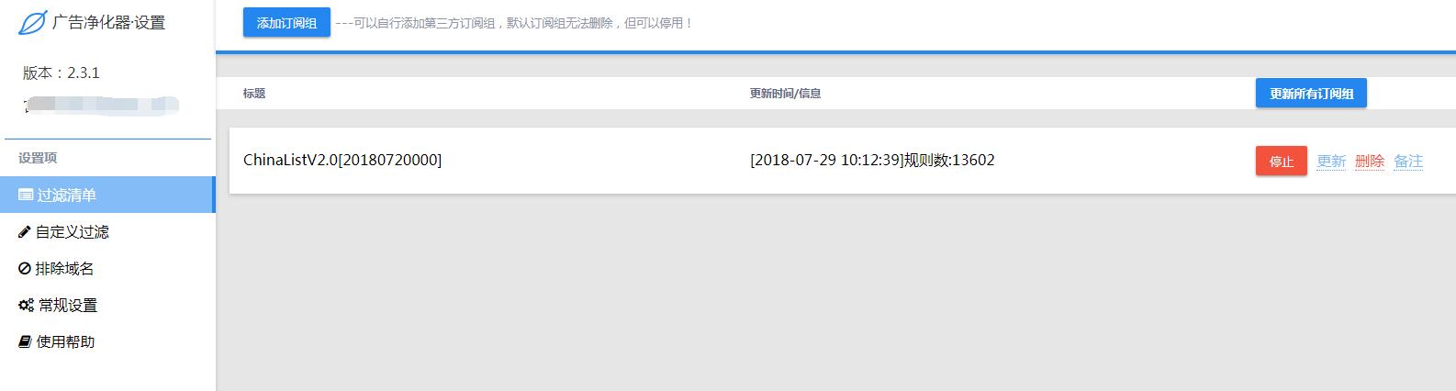The image size is (1456, 391).
Task: Open the 备注 link for ChinaListV2.0
Action: point(1408,161)
